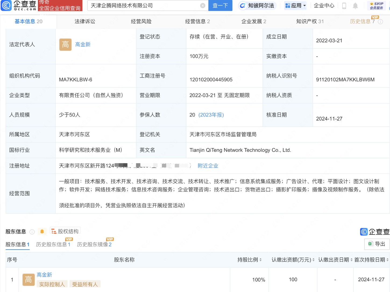Open the notifications bell in header

pyautogui.click(x=355, y=6)
